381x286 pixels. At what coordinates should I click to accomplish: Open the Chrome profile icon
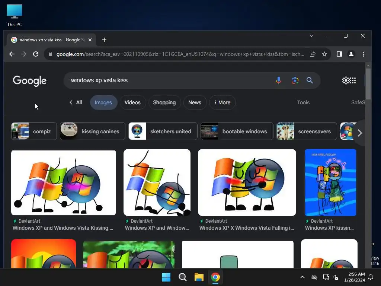(x=351, y=54)
